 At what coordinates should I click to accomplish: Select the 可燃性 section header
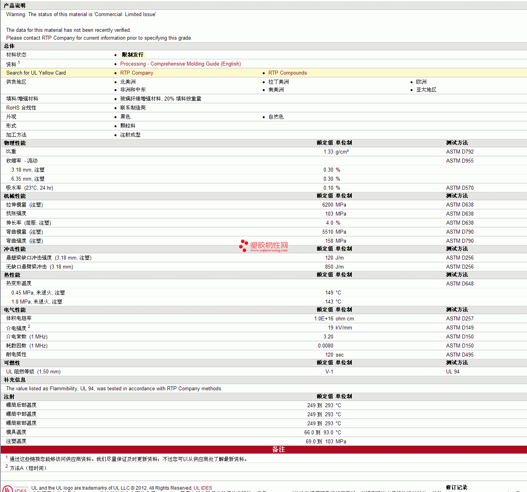tap(12, 363)
